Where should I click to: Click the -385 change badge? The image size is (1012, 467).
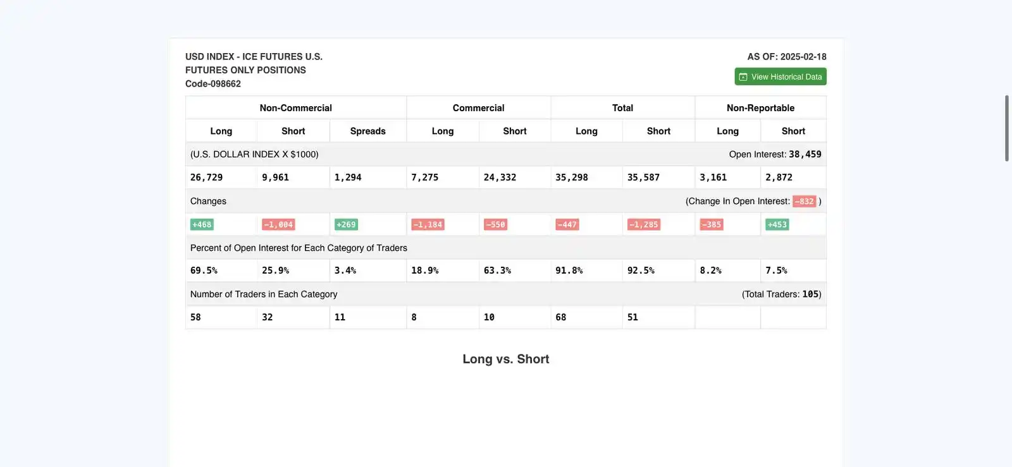712,224
